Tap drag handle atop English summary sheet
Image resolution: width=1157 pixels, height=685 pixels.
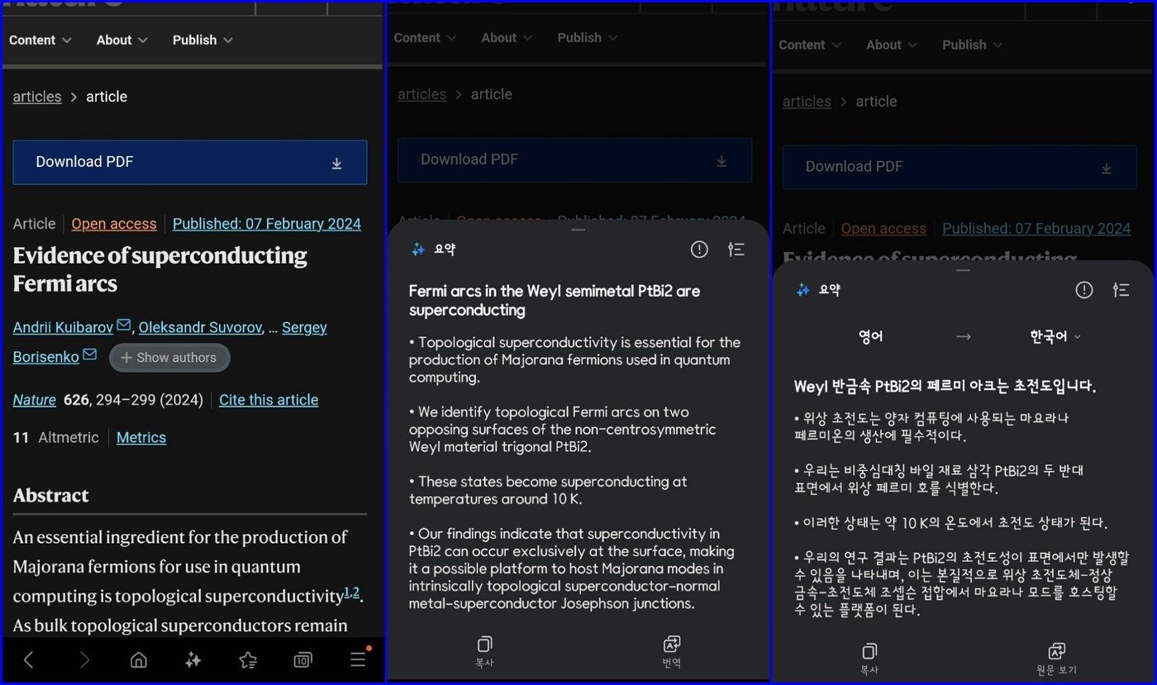[x=578, y=230]
